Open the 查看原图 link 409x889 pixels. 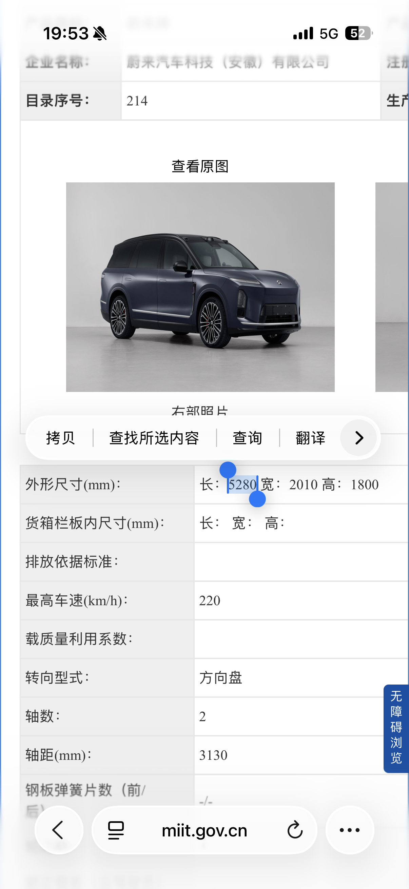(x=200, y=166)
